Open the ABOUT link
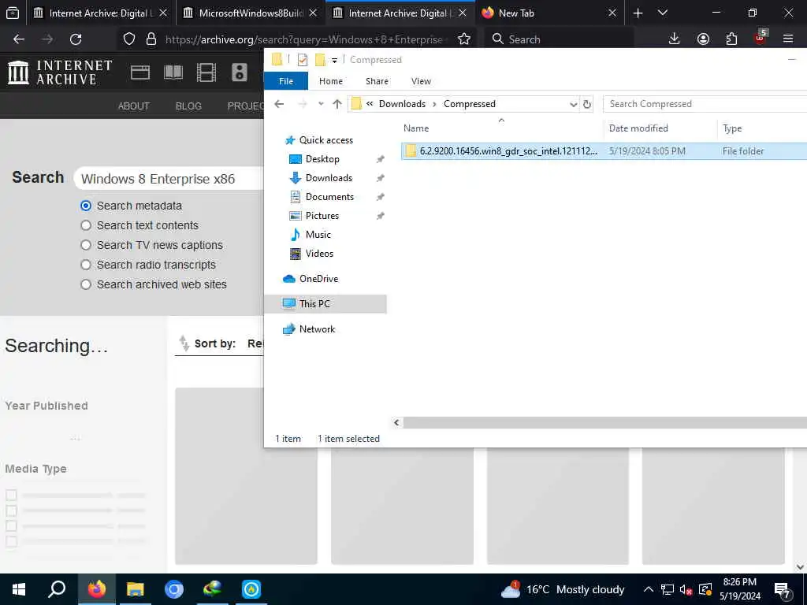The height and width of the screenshot is (605, 807). click(x=134, y=106)
